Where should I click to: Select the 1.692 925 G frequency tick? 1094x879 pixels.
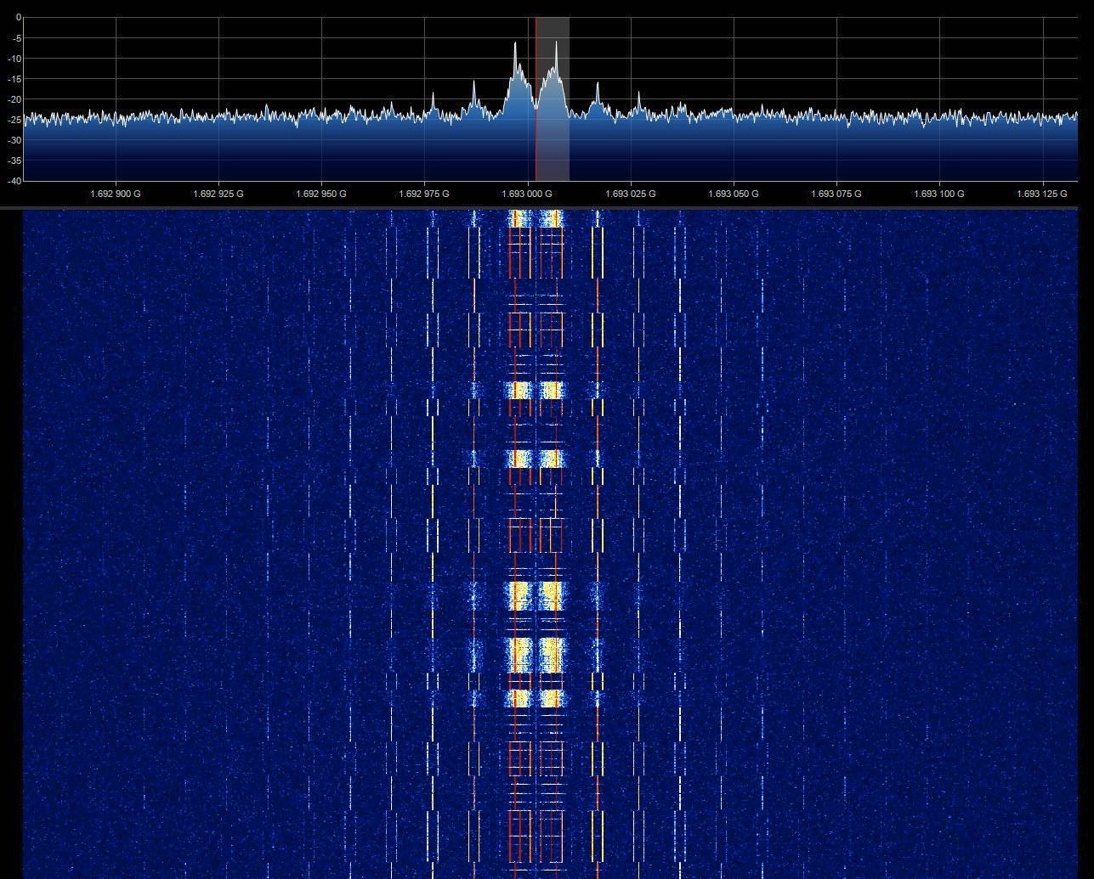point(218,194)
